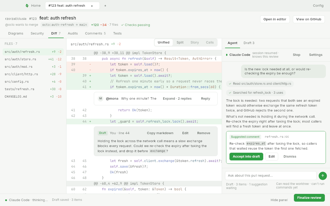
Task: Go to the Audits tab
Action: tap(73, 33)
